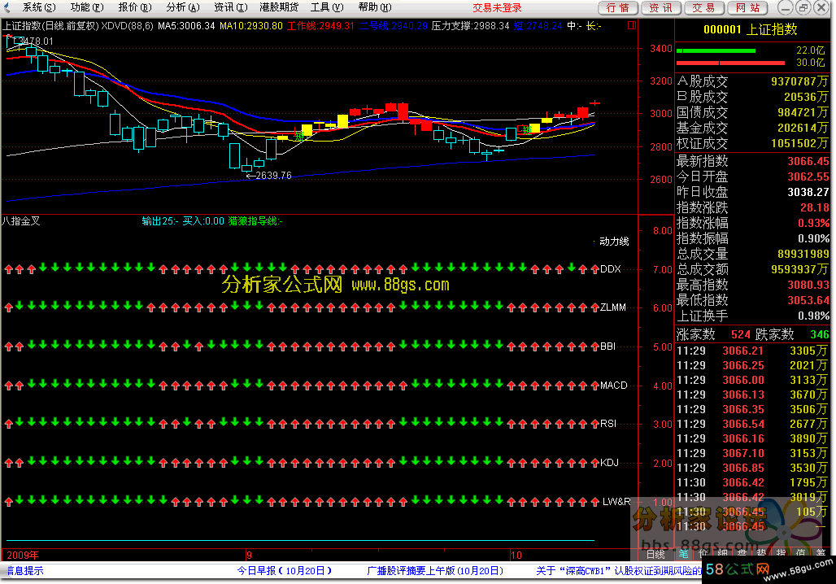
Task: Click the 9 month marker on timeline
Action: [x=249, y=556]
